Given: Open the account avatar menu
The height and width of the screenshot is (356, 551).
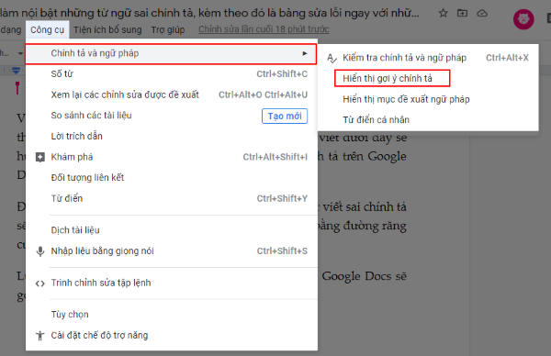Looking at the screenshot, I should 523,19.
